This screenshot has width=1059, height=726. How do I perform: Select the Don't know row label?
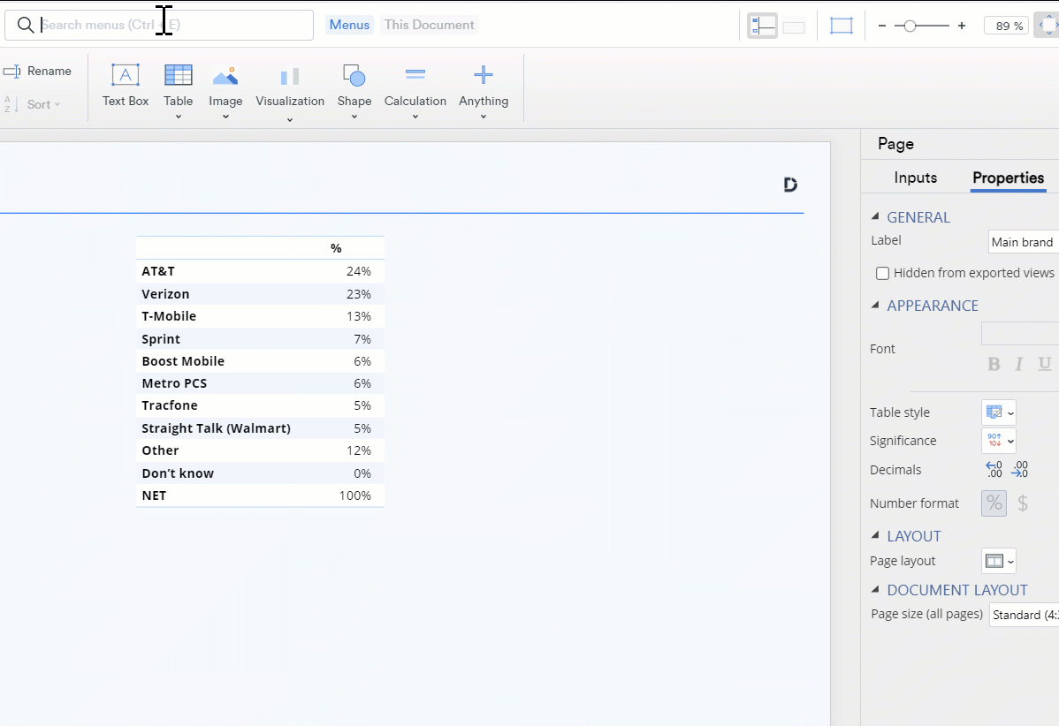(x=178, y=473)
